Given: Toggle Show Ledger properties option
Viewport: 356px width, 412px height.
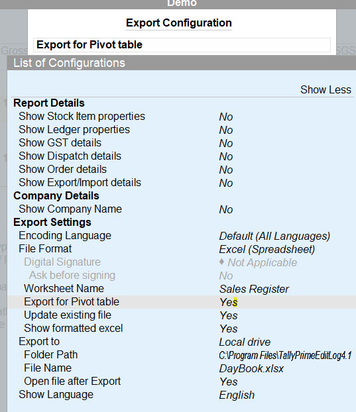Looking at the screenshot, I should pyautogui.click(x=182, y=130).
